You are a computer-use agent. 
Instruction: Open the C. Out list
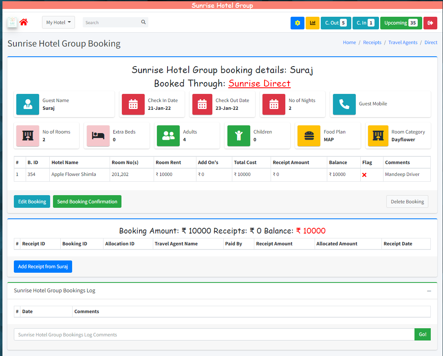coord(336,23)
